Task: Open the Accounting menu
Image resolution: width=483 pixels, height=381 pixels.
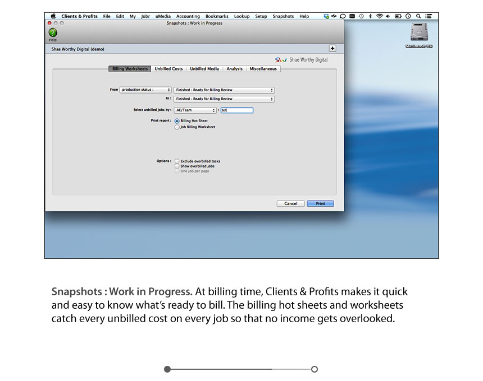Action: pos(188,16)
